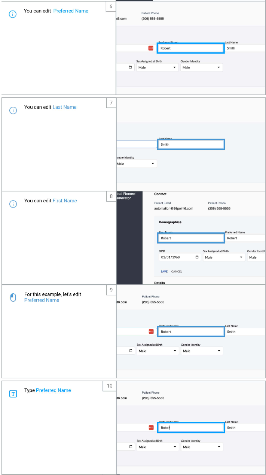Click the calendar icon in step 9 screenshot
Screen dimensions: 266x475
[x=131, y=351]
